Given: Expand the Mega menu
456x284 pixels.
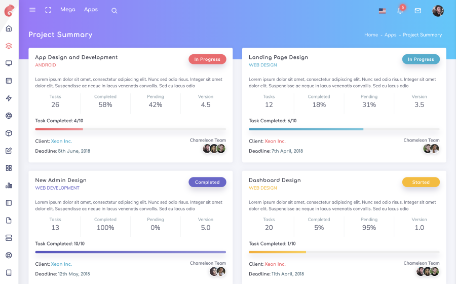Looking at the screenshot, I should pos(68,10).
